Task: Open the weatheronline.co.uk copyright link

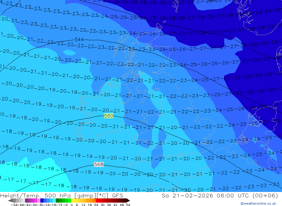Action: point(258,203)
